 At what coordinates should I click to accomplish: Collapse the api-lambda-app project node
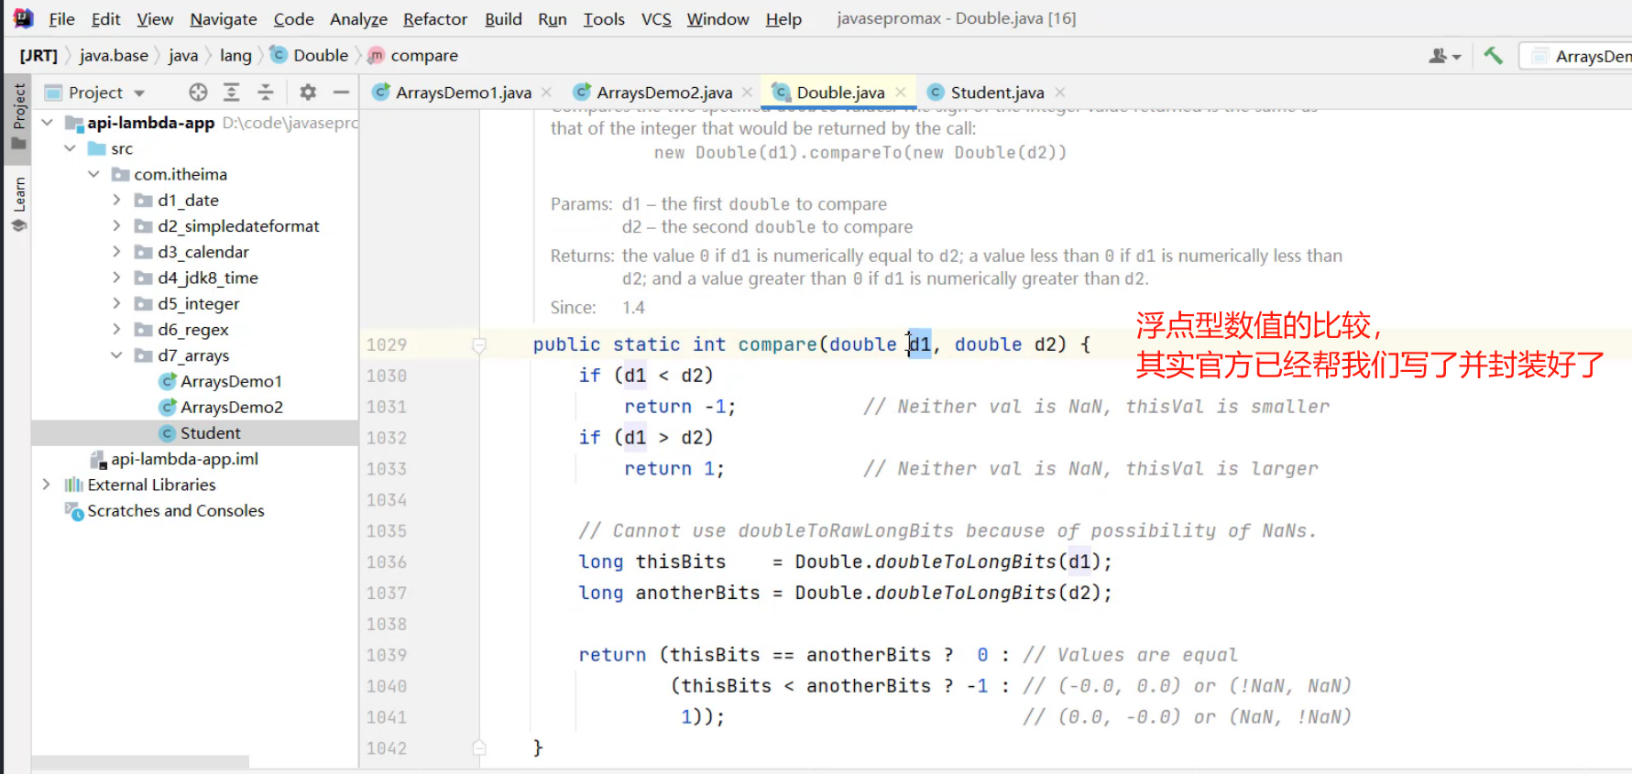coord(47,123)
